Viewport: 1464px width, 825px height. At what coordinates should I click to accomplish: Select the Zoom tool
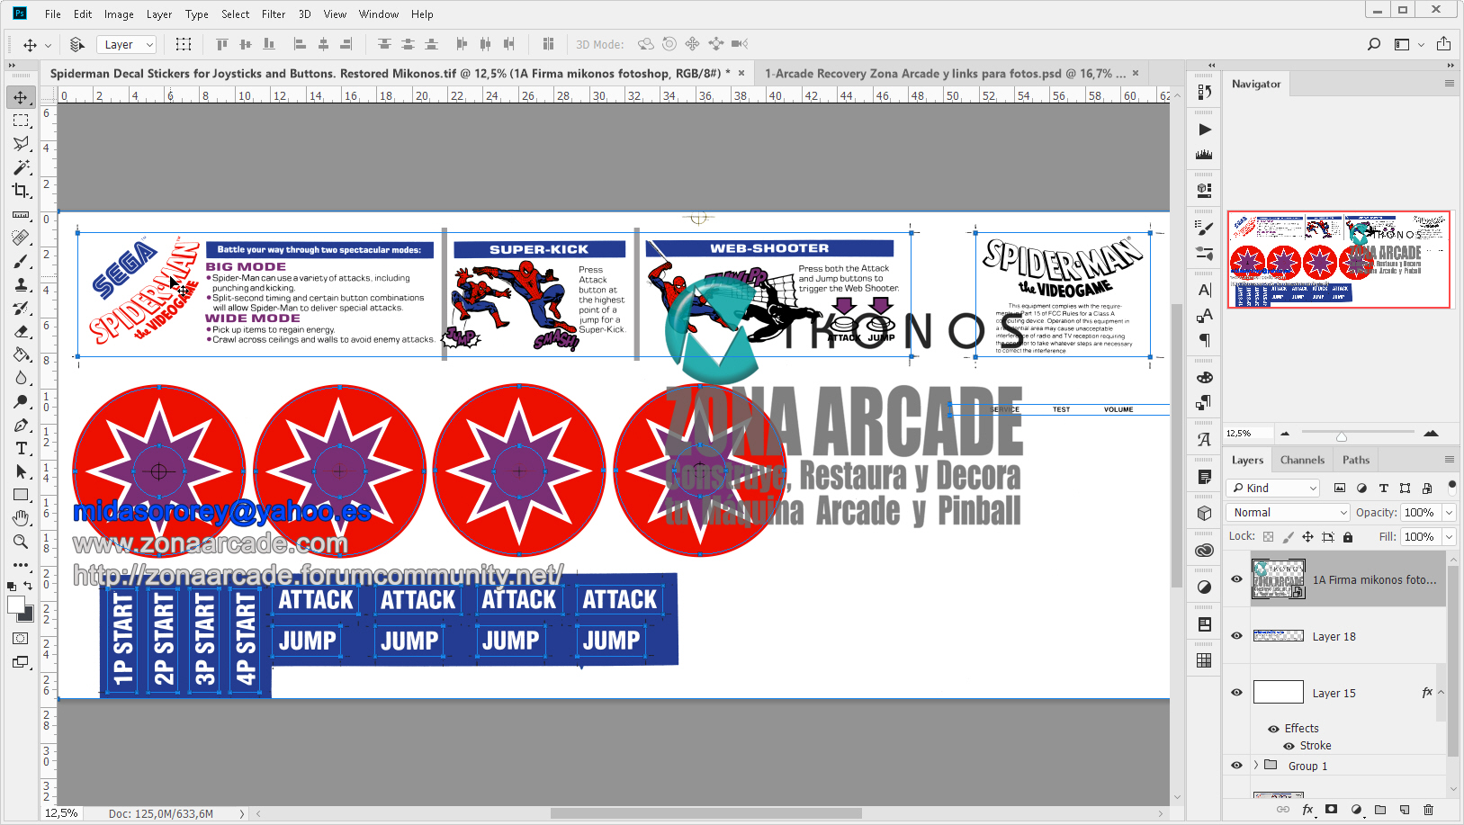21,541
